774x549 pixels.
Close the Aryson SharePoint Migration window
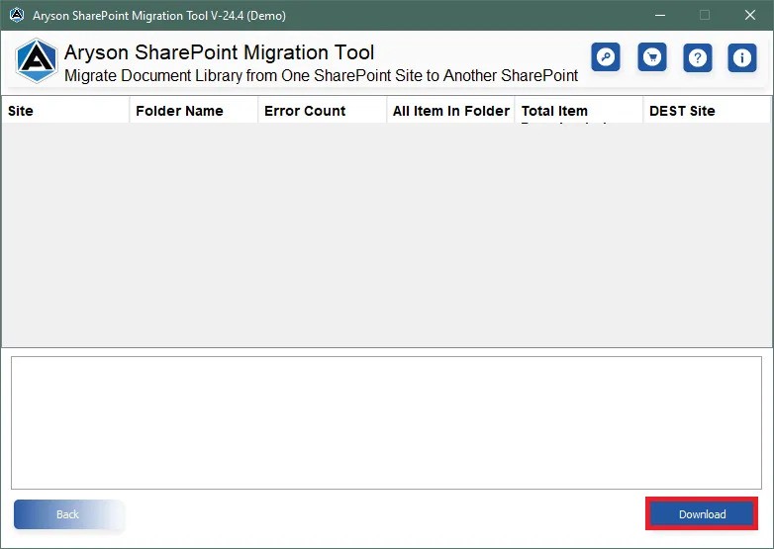(x=749, y=16)
